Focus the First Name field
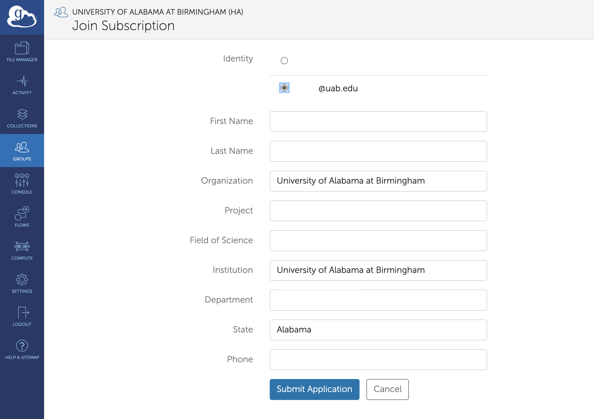The width and height of the screenshot is (594, 419). [378, 122]
